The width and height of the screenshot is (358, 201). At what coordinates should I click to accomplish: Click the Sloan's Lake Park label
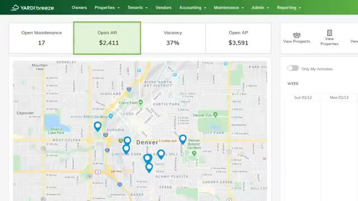coord(56,131)
